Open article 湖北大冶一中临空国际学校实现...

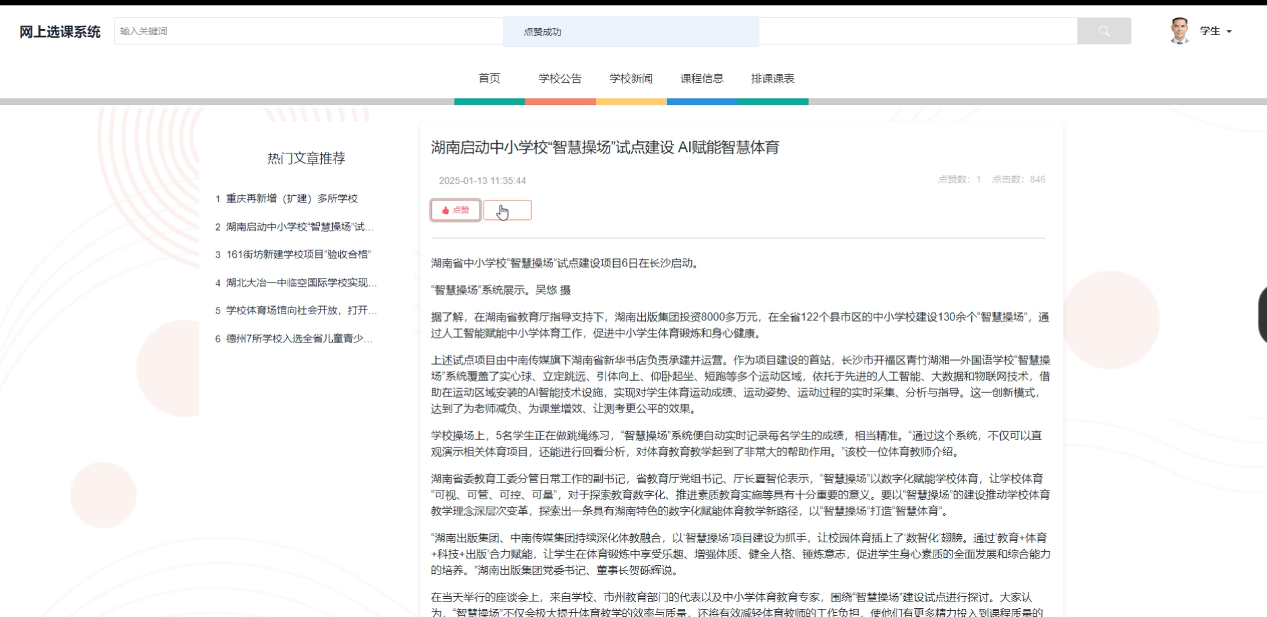pos(301,283)
